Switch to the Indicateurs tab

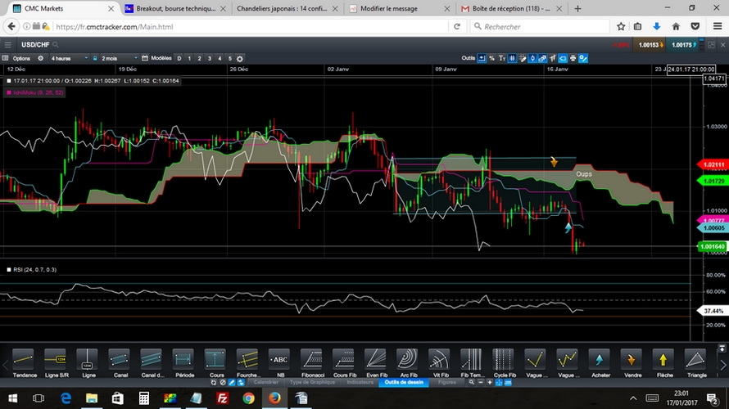(x=359, y=382)
